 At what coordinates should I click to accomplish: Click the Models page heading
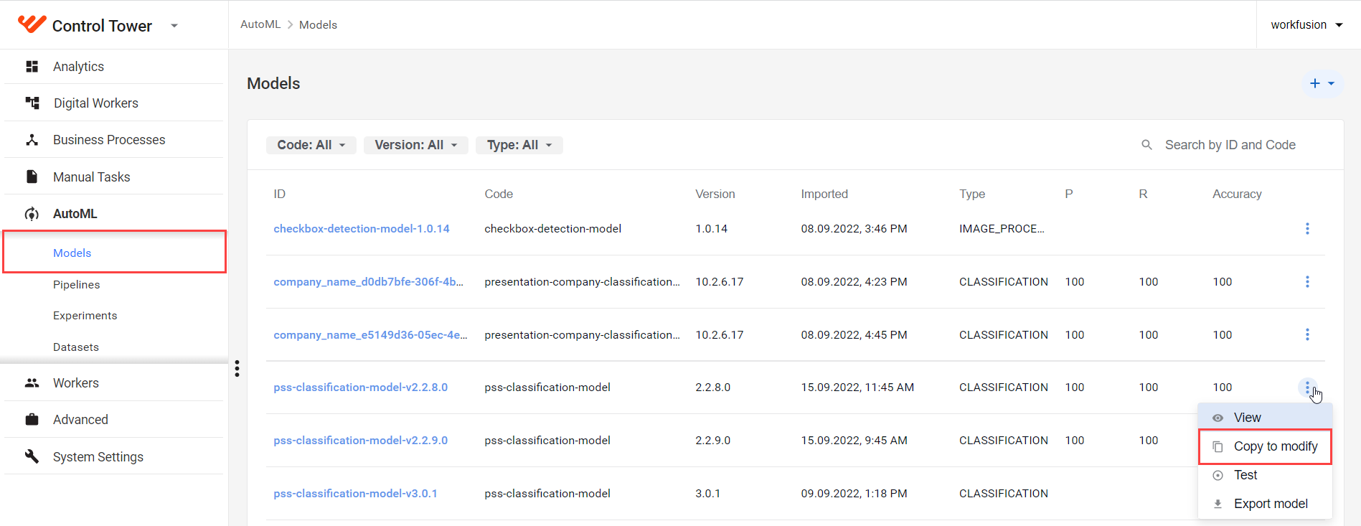(x=273, y=83)
